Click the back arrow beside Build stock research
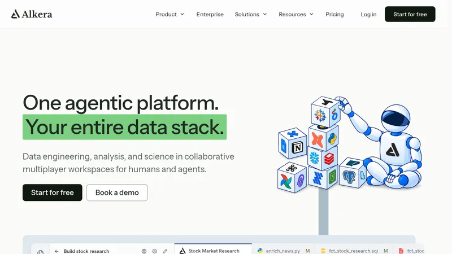 [x=56, y=251]
